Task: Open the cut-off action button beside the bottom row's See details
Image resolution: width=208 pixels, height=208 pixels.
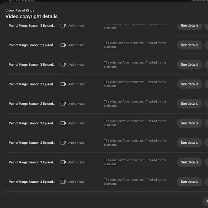Action: tap(206, 182)
